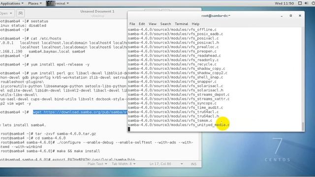Screen dimensions: 315x177
Task: Click the vfs_posix_eadb.c line in terminal
Action: (175, 34)
